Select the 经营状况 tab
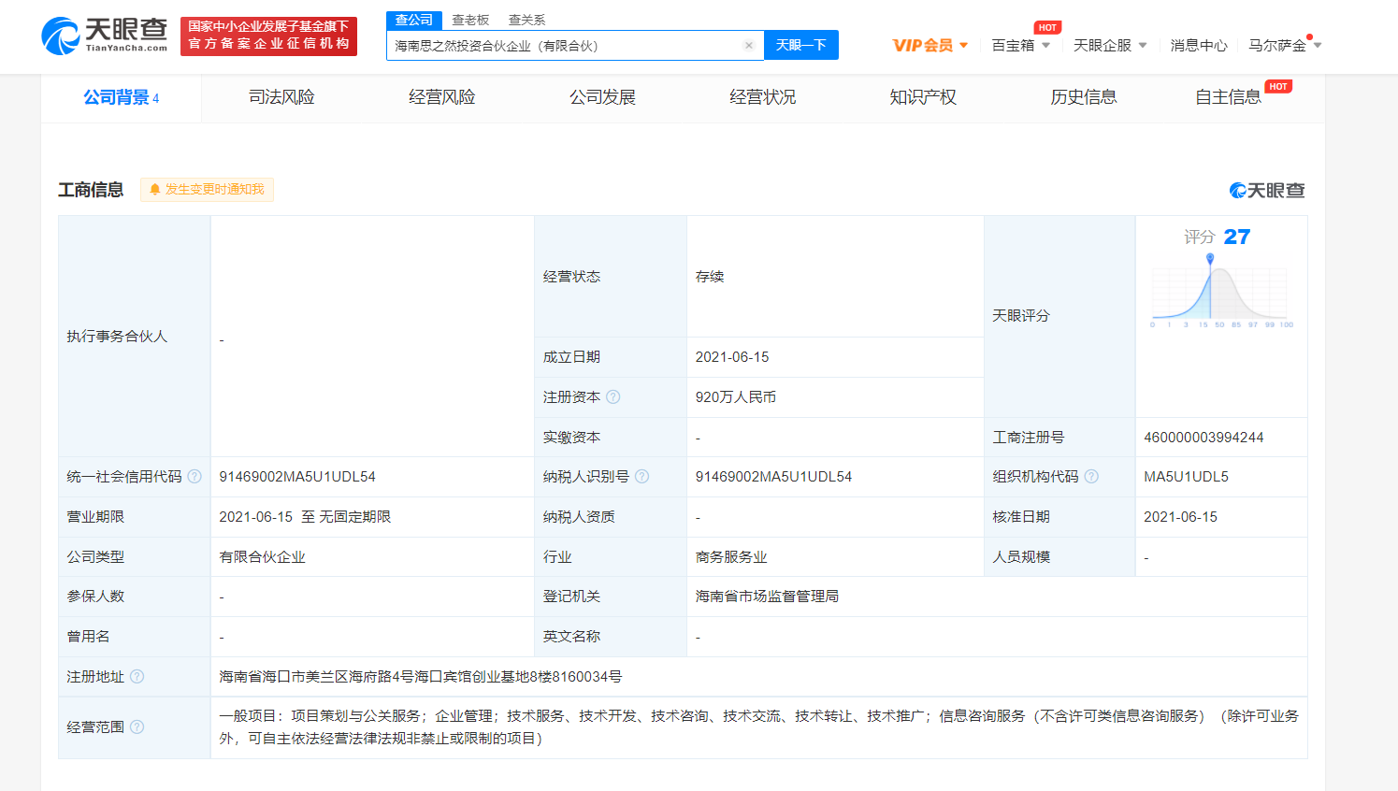1398x791 pixels. point(762,97)
